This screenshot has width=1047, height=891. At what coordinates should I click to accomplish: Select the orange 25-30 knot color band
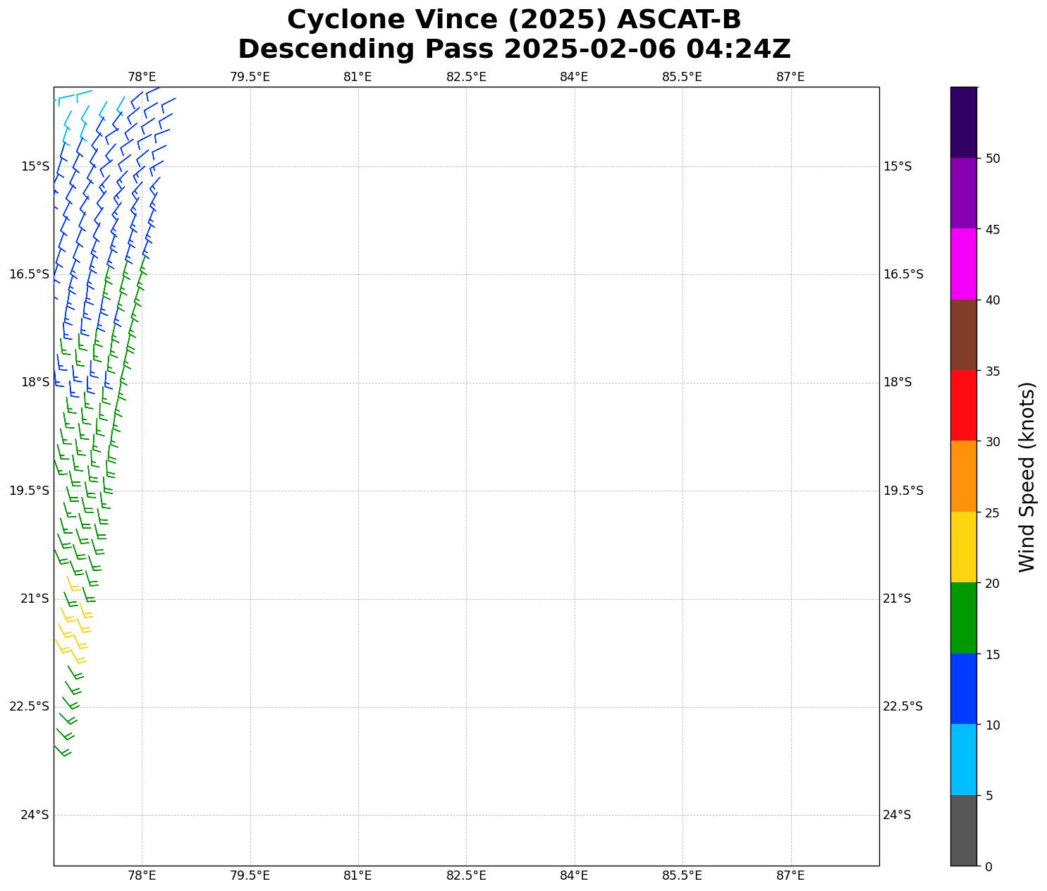963,476
